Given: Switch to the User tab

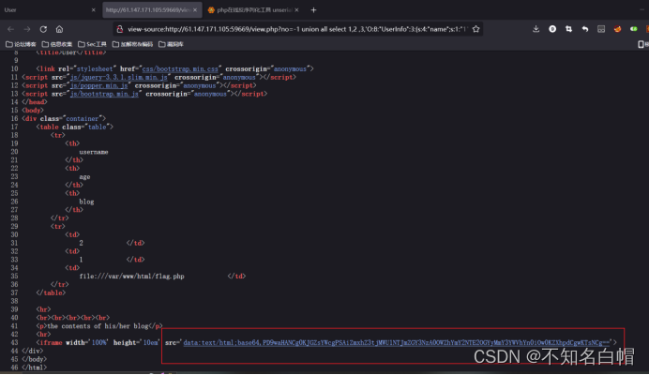Looking at the screenshot, I should click(50, 10).
